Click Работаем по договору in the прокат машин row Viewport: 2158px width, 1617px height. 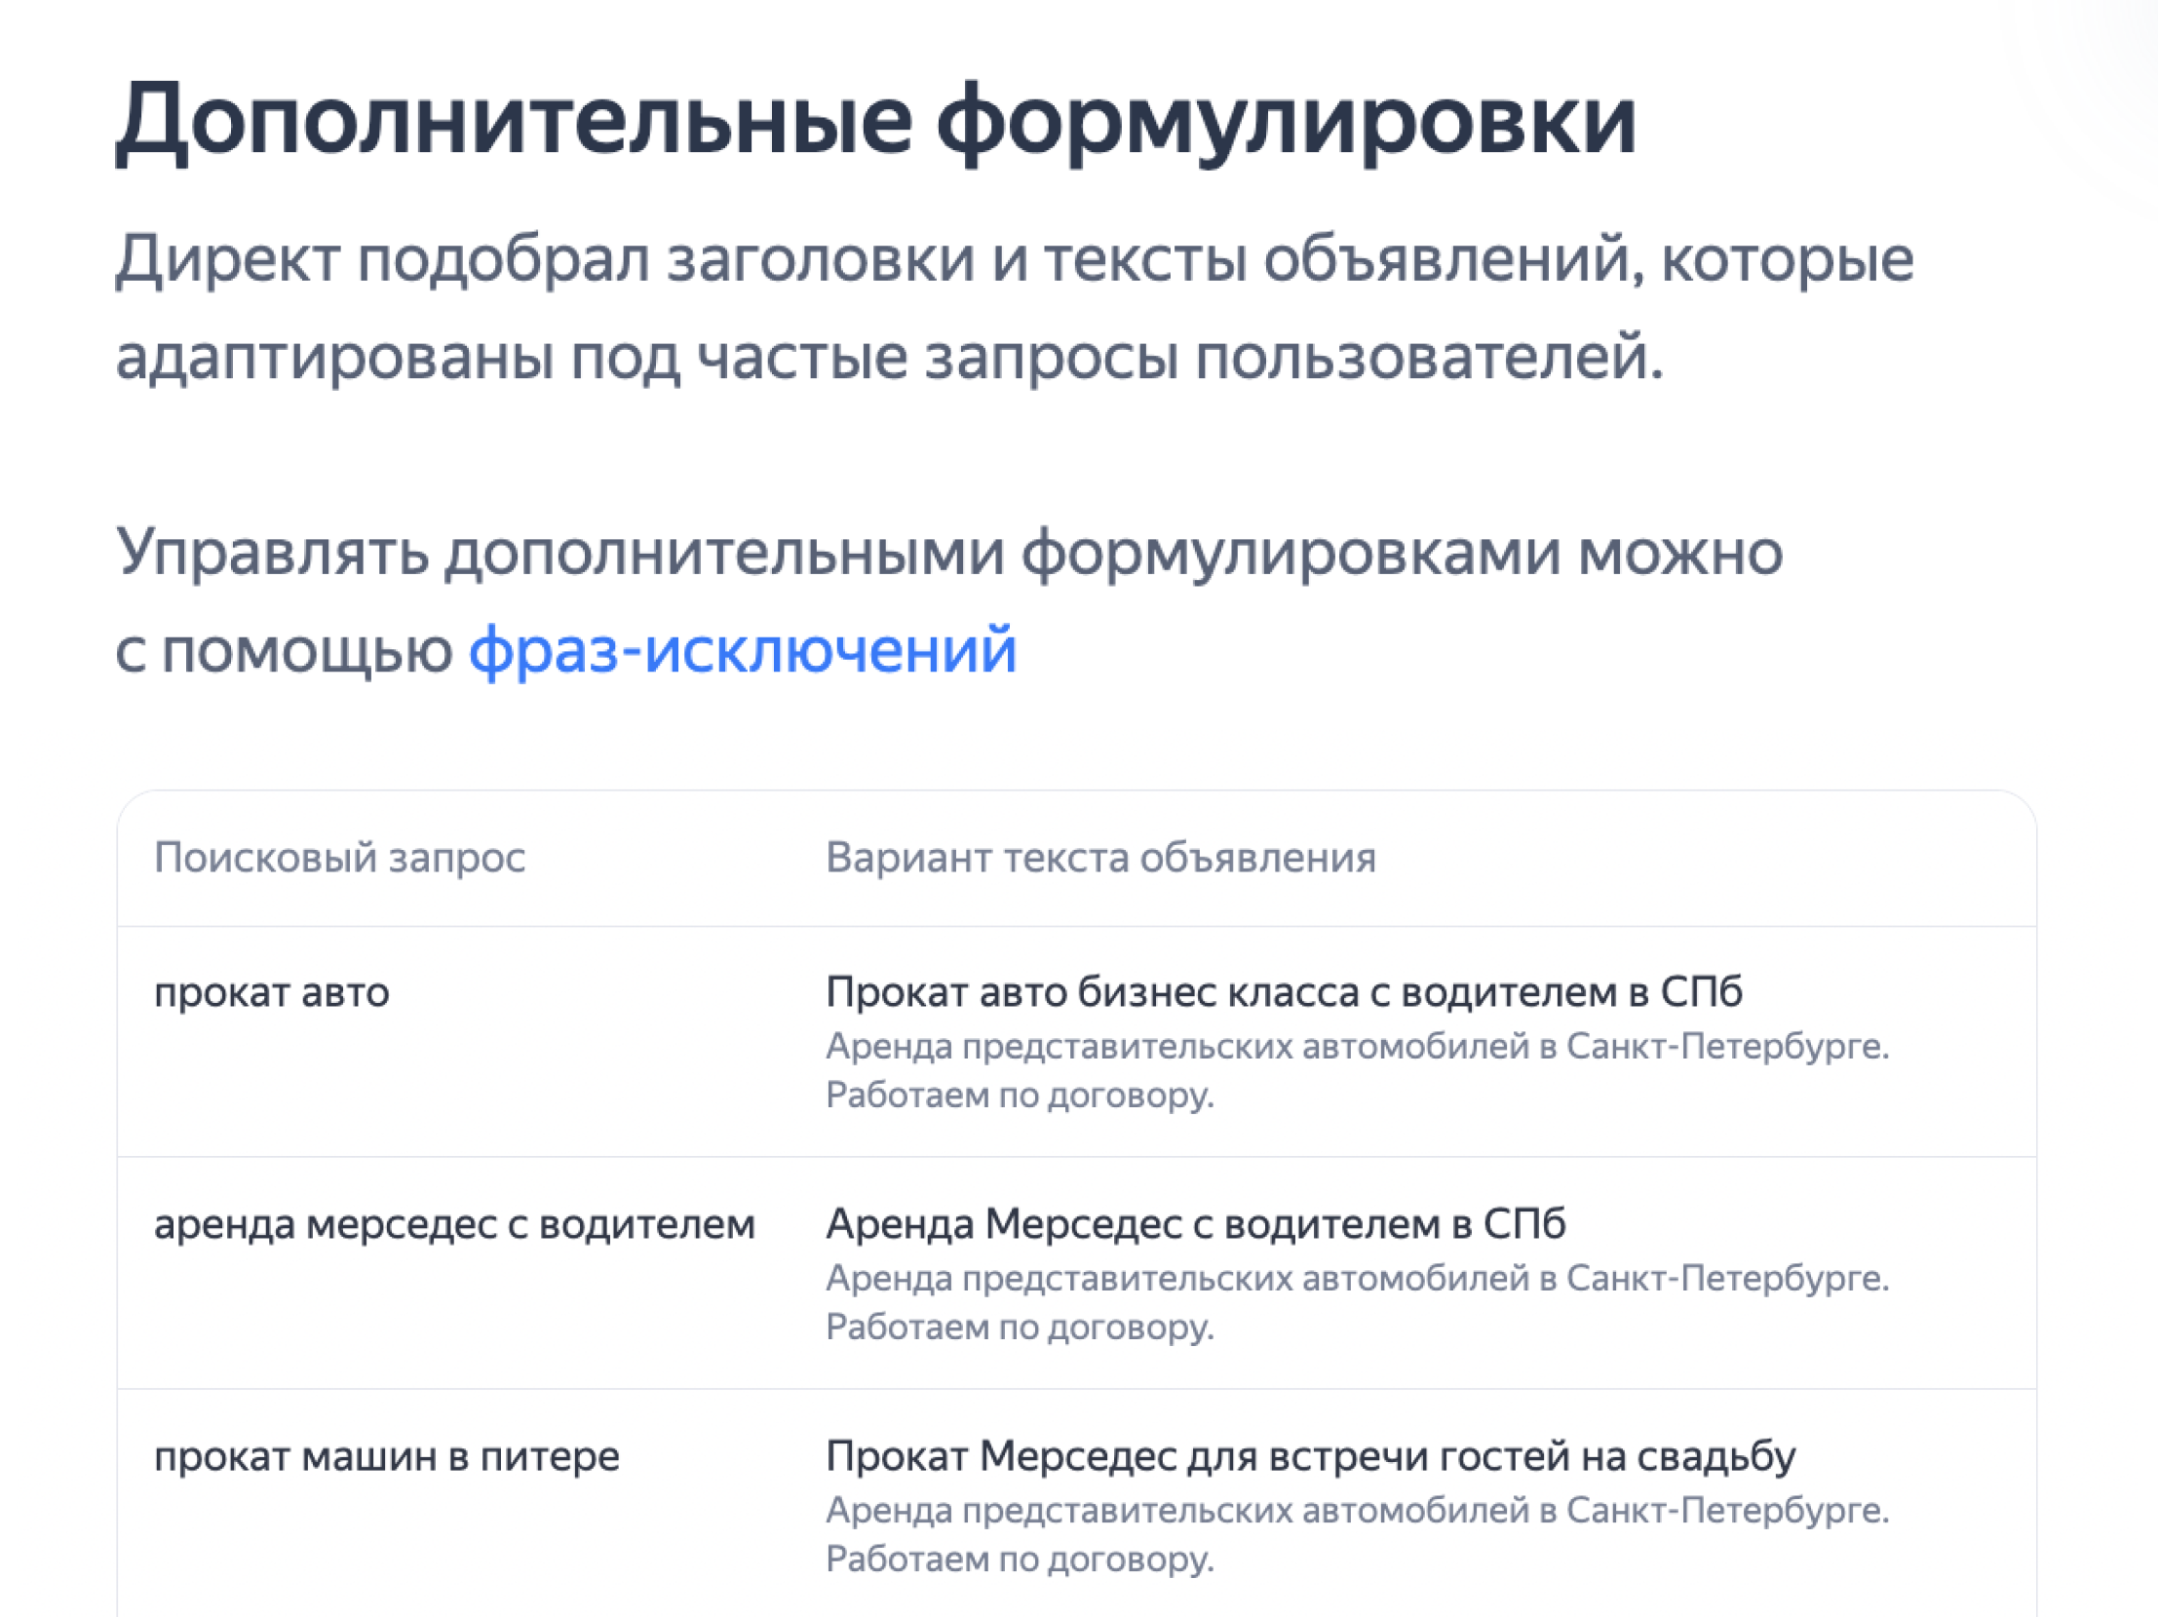(1020, 1559)
